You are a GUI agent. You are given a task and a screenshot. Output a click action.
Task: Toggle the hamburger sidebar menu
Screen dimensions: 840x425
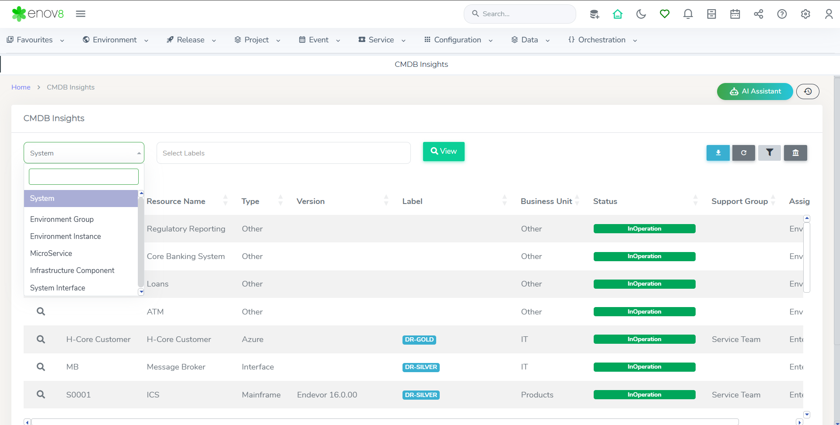[x=80, y=14]
